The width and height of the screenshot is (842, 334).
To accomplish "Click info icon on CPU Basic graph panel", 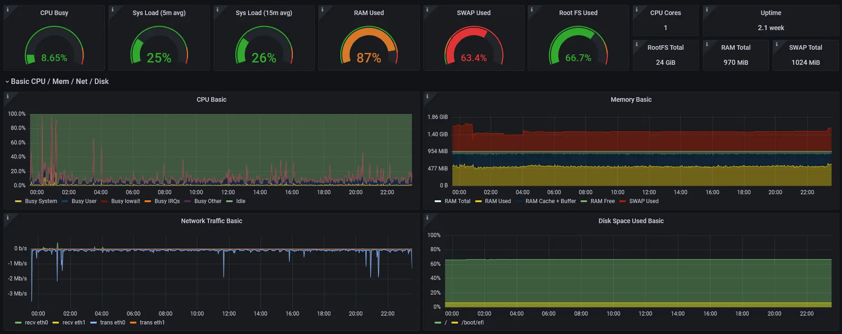I will click(x=8, y=96).
